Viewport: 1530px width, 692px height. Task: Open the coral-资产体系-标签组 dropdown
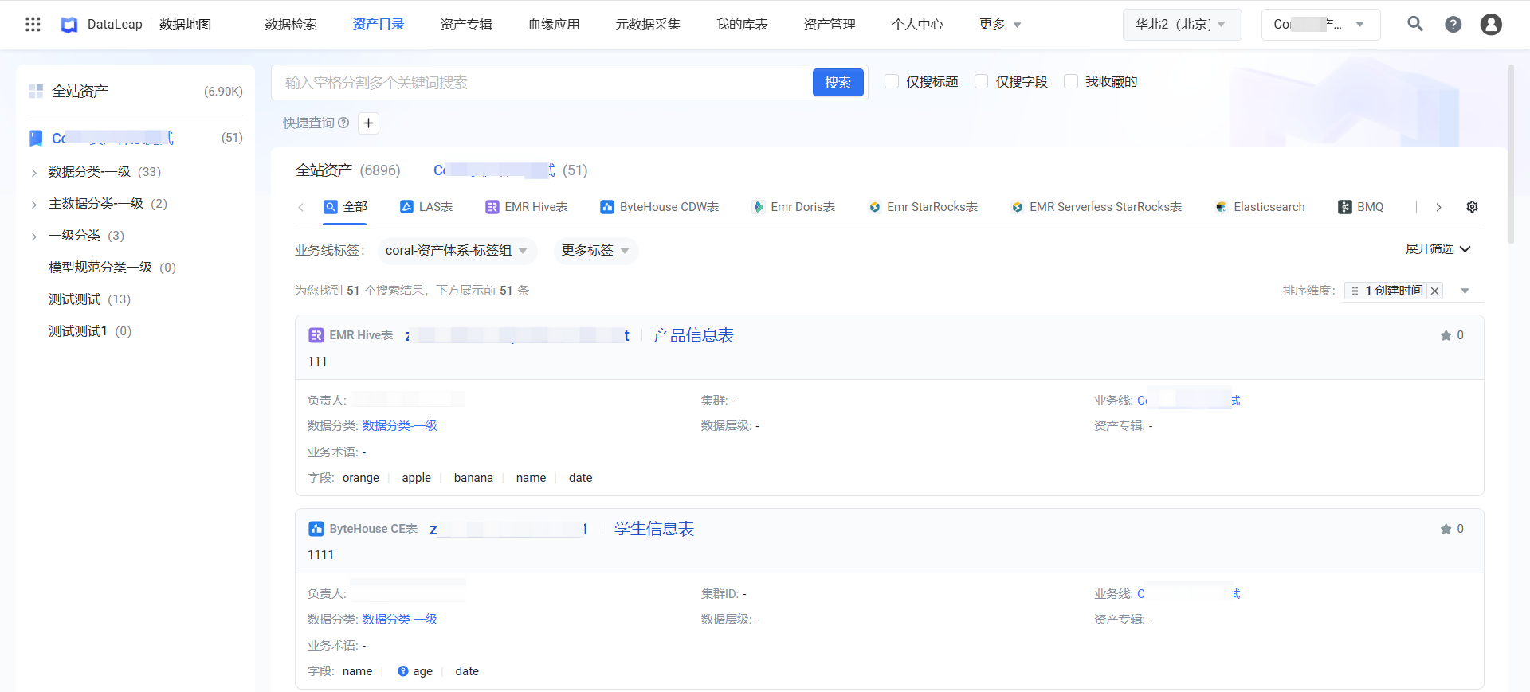pos(457,251)
